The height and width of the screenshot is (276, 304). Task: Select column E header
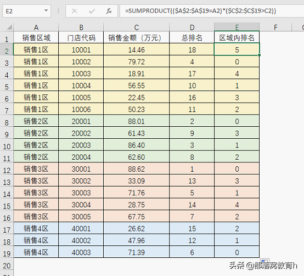237,27
